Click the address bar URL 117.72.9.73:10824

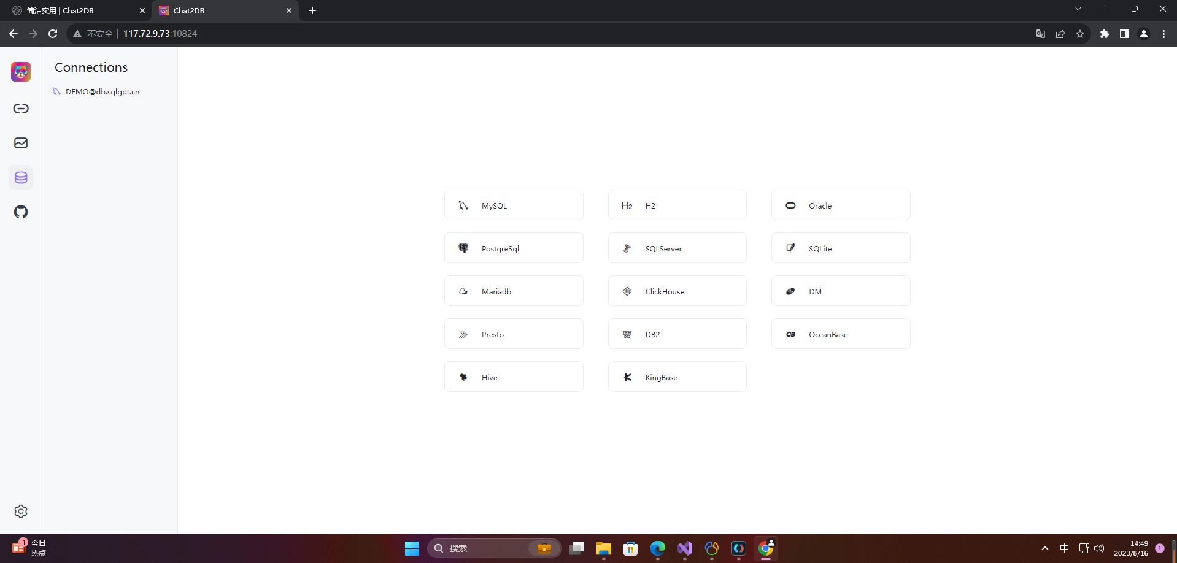(x=160, y=34)
